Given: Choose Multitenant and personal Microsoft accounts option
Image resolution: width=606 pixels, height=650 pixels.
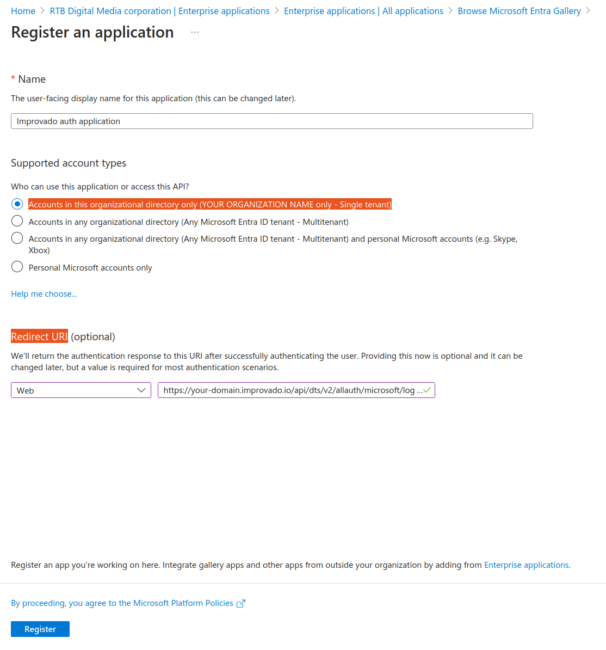Looking at the screenshot, I should coord(17,238).
